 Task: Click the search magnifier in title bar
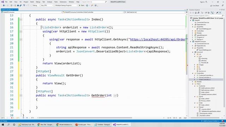click(106, 2)
